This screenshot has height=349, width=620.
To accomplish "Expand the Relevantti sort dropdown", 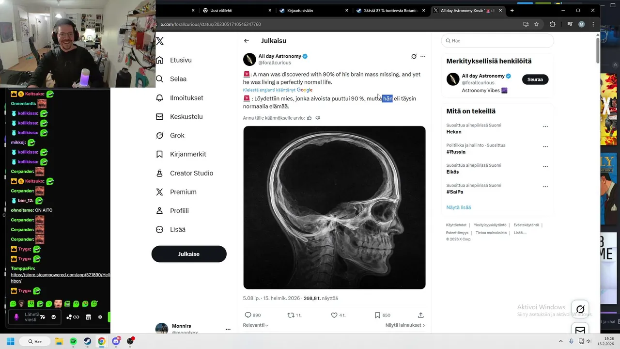I will 256,325.
